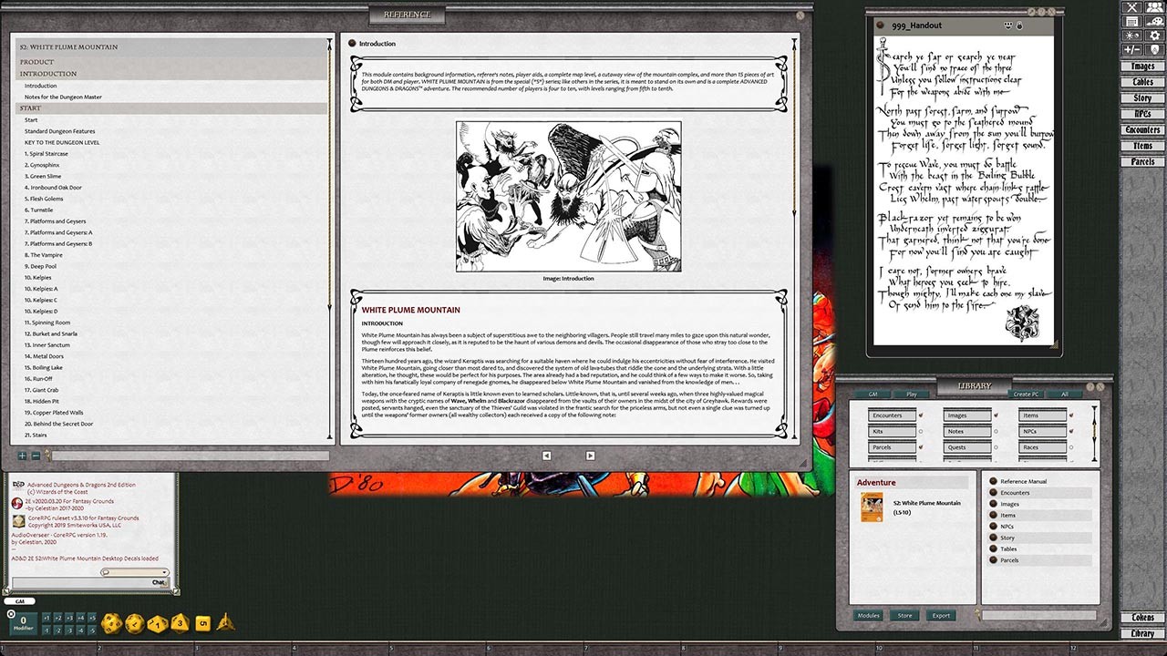Viewport: 1167px width, 656px height.
Task: Select the All tab in the Library header
Action: click(1064, 395)
